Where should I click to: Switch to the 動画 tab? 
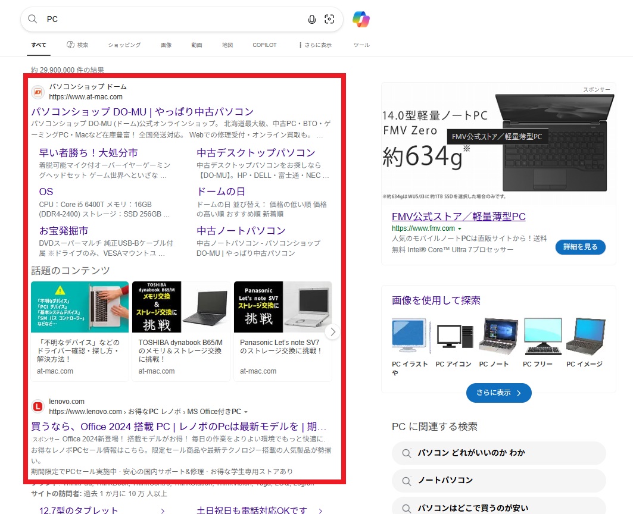point(197,45)
